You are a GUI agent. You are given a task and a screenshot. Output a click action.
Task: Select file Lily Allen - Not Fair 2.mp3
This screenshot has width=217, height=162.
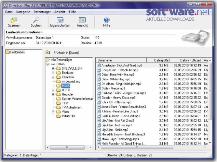pos(118,121)
